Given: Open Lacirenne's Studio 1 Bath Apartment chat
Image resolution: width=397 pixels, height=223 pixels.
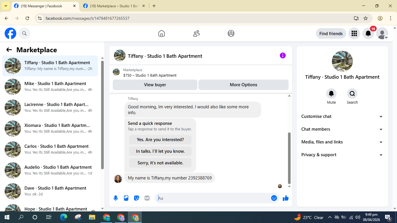Looking at the screenshot, I should (50, 108).
